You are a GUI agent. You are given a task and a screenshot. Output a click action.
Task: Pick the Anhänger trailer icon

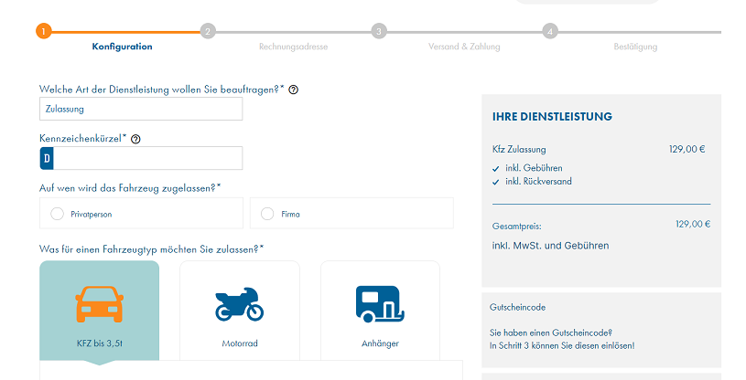[x=380, y=303]
